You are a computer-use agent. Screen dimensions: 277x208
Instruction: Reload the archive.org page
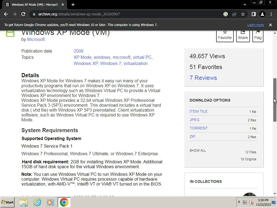coord(23,14)
